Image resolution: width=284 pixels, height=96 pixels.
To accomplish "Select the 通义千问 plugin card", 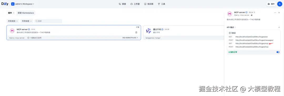I will click(184, 33).
